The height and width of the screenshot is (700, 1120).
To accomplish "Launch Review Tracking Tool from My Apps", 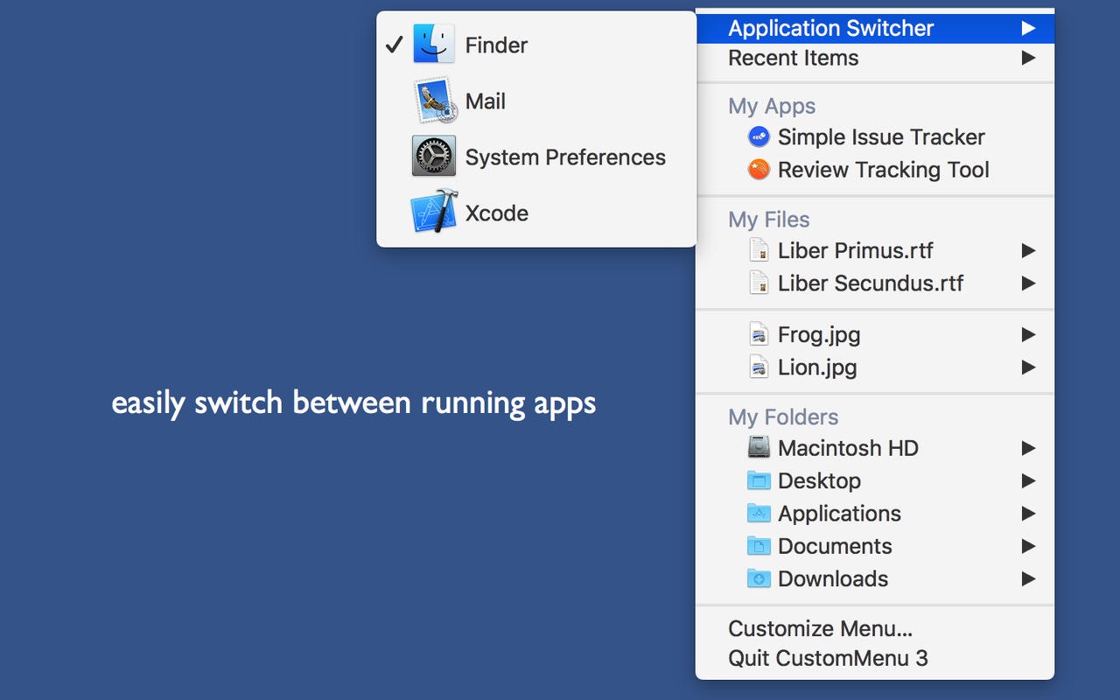I will 875,169.
